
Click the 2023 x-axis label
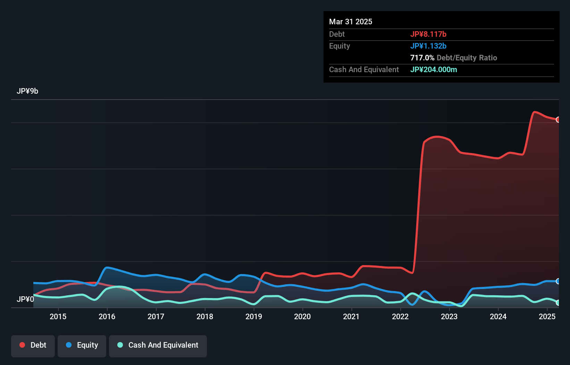click(x=449, y=316)
